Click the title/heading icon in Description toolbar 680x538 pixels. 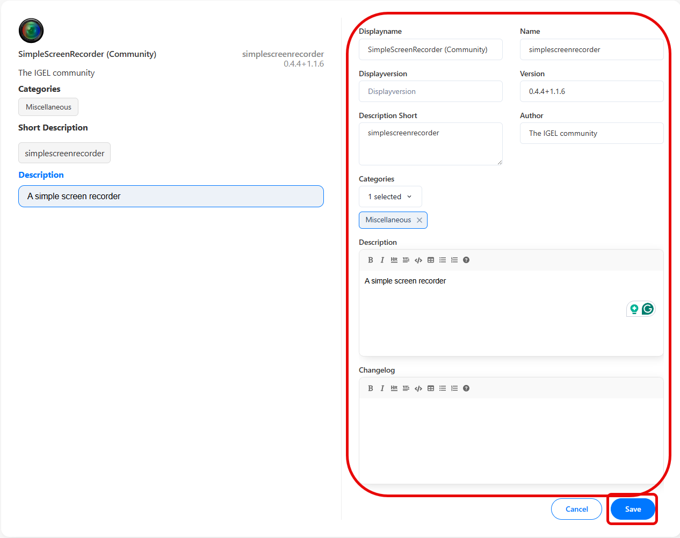406,260
